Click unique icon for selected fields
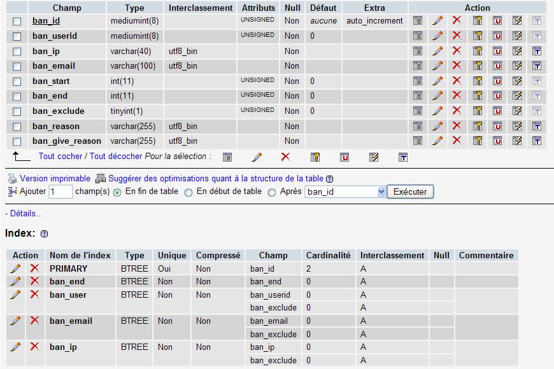 (x=344, y=158)
